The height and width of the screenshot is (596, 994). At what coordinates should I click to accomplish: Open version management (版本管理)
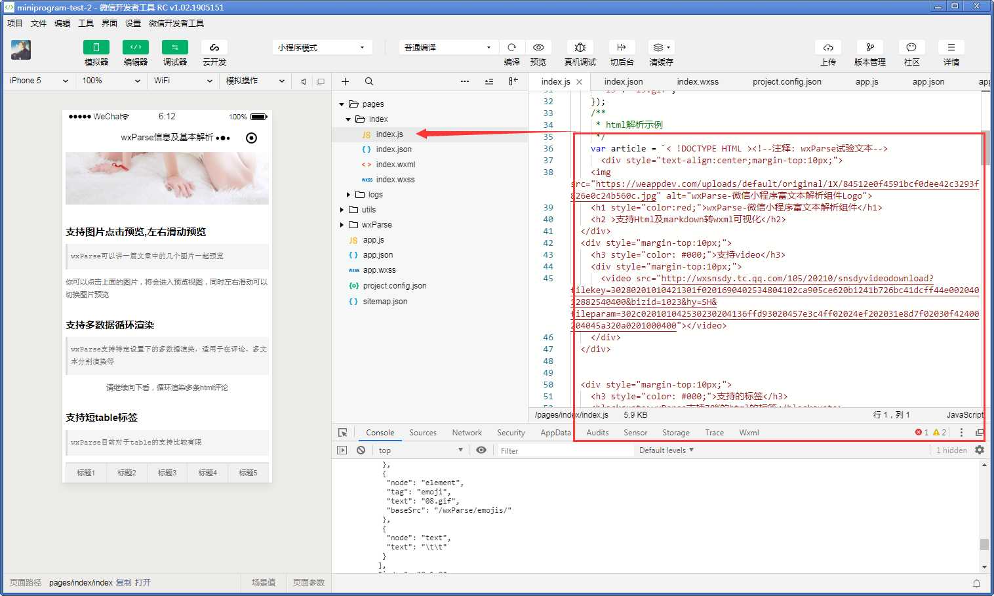click(x=870, y=47)
